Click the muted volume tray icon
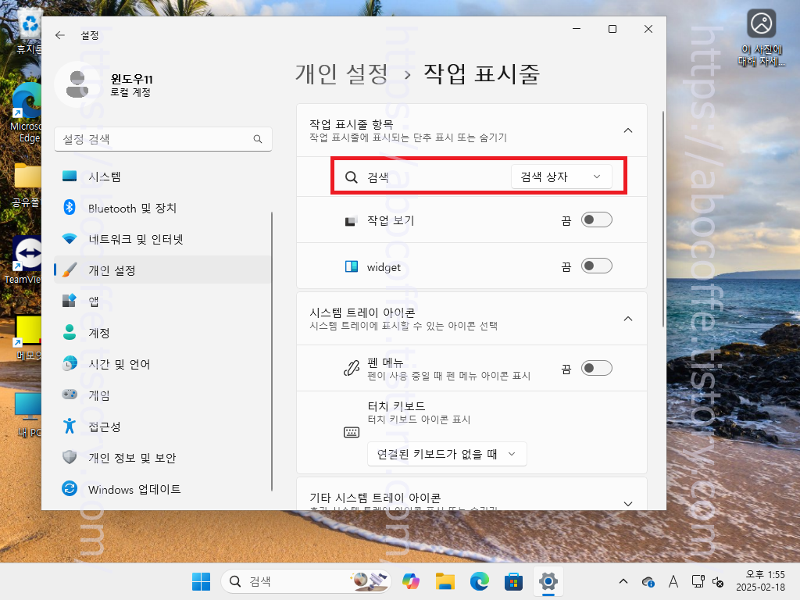Image resolution: width=800 pixels, height=600 pixels. [x=718, y=581]
